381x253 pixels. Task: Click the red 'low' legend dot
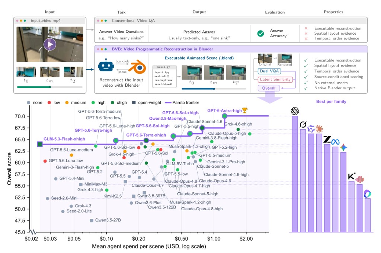coord(49,103)
